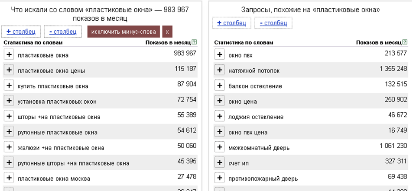Screen dimensions: 416x191
Task: Add 'пластиковые окна москва' via plus button
Action: [x=9, y=178]
